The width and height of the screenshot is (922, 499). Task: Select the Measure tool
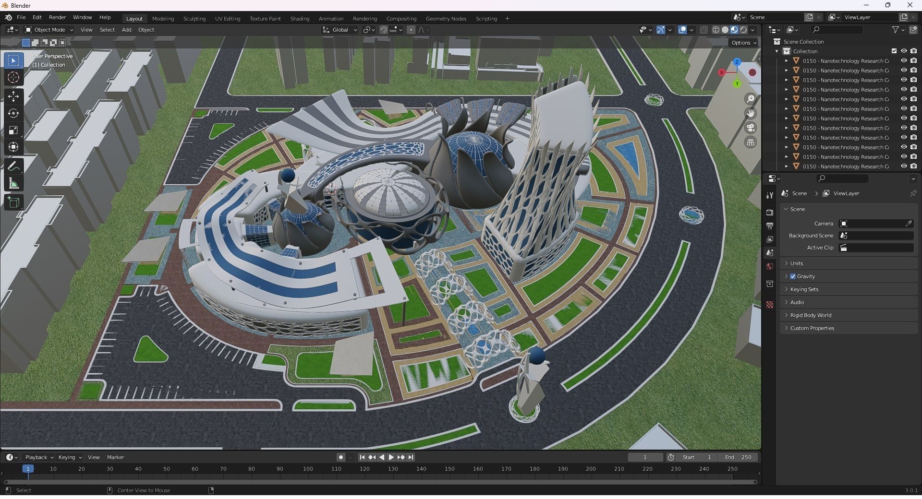click(13, 182)
